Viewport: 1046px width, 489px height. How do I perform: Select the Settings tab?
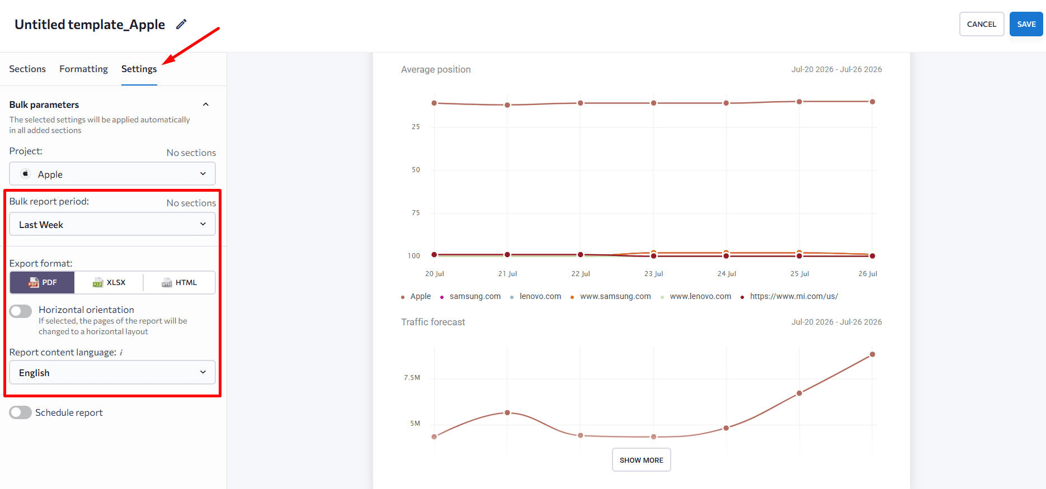pos(139,69)
